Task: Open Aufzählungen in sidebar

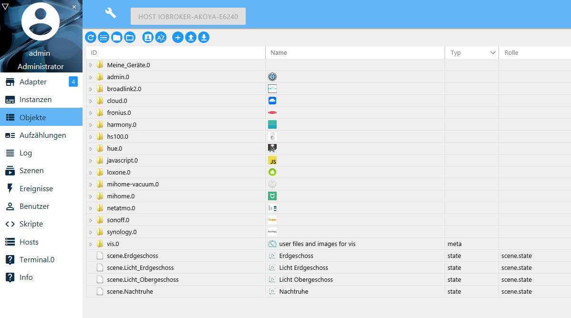Action: click(41, 135)
